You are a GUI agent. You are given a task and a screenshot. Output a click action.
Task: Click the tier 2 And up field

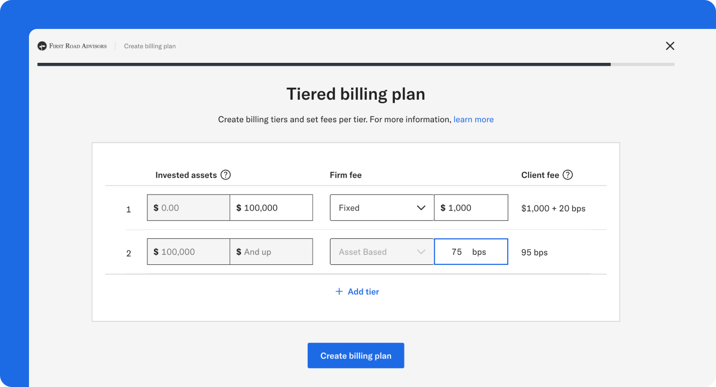272,252
